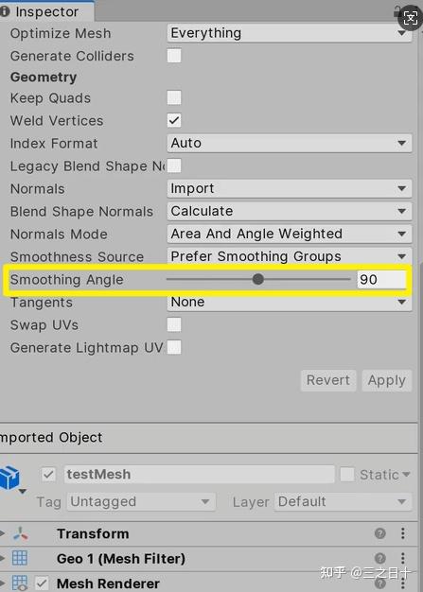Click the Revert button

(328, 380)
